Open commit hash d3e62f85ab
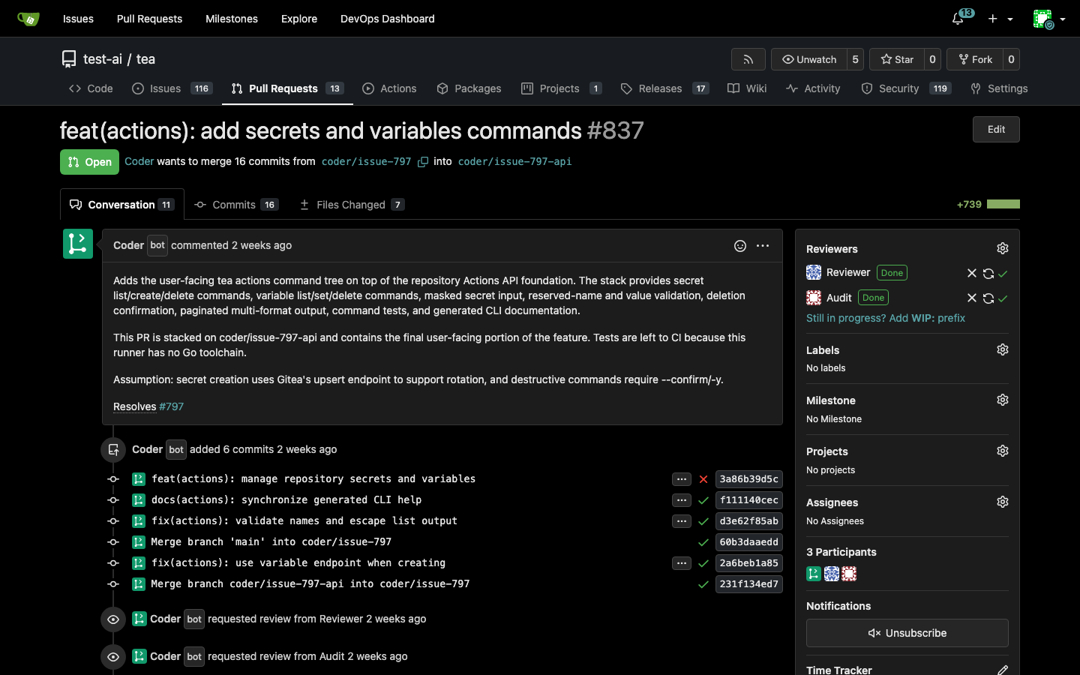 click(x=749, y=521)
